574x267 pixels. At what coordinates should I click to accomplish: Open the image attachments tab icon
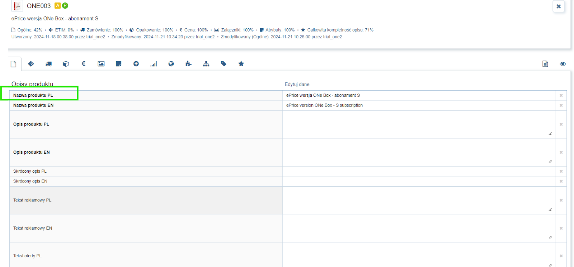101,64
